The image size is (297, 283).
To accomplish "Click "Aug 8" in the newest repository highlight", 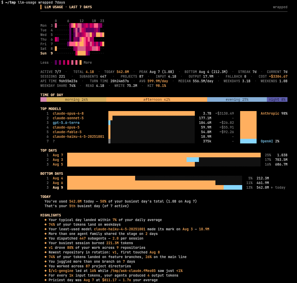I will 155,252.
